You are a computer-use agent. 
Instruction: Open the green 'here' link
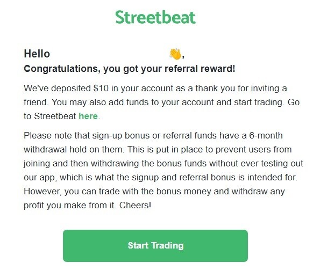[88, 116]
